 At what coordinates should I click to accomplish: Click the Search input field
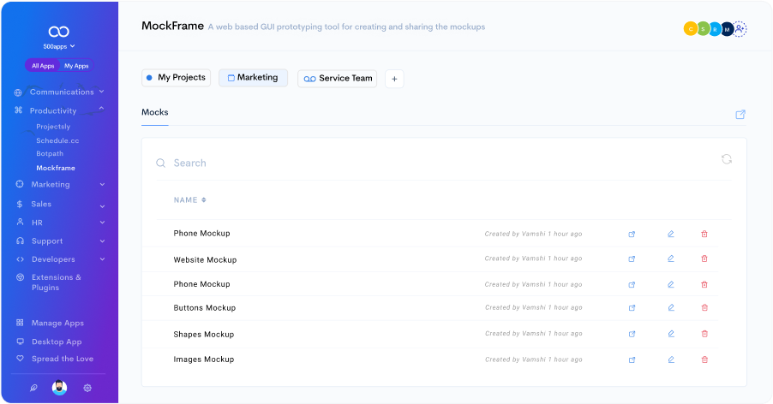(x=428, y=163)
